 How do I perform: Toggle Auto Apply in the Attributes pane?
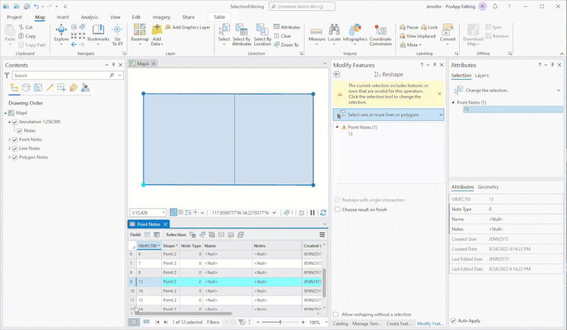pos(453,320)
